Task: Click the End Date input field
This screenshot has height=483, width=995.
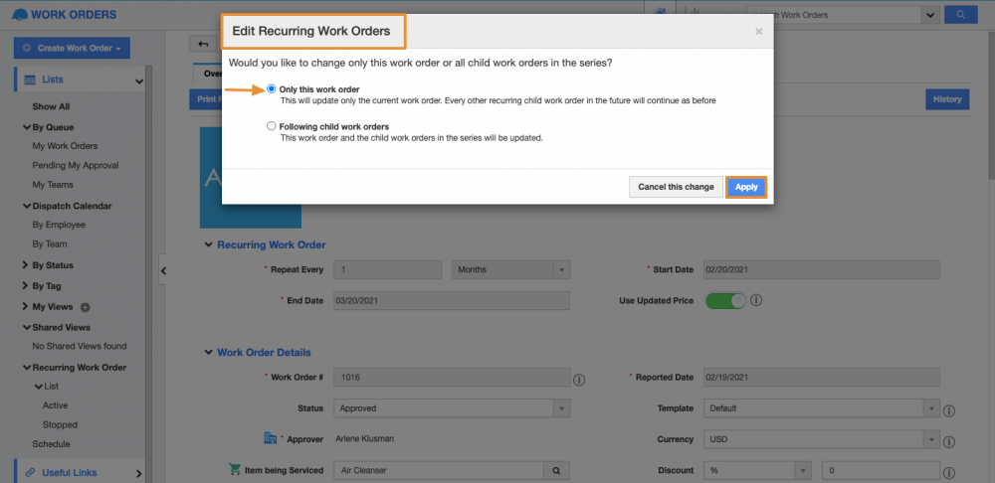Action: point(451,300)
